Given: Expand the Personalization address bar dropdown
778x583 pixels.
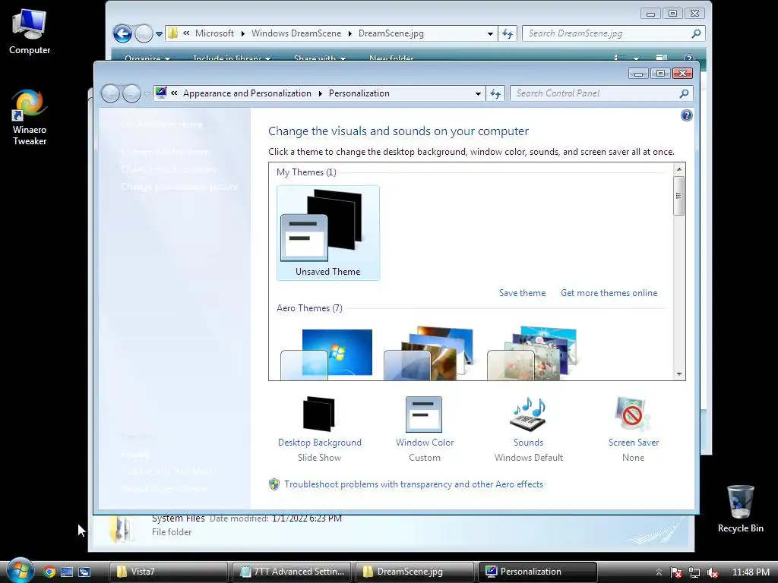Looking at the screenshot, I should click(x=478, y=93).
